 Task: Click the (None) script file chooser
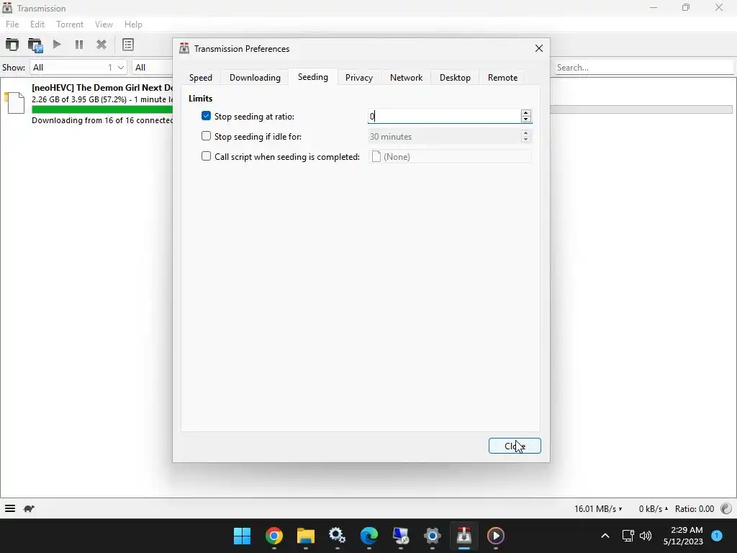click(x=450, y=156)
